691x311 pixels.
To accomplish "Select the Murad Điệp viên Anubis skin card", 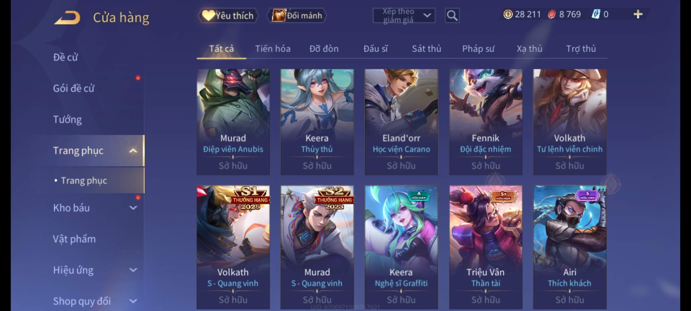I will click(233, 122).
